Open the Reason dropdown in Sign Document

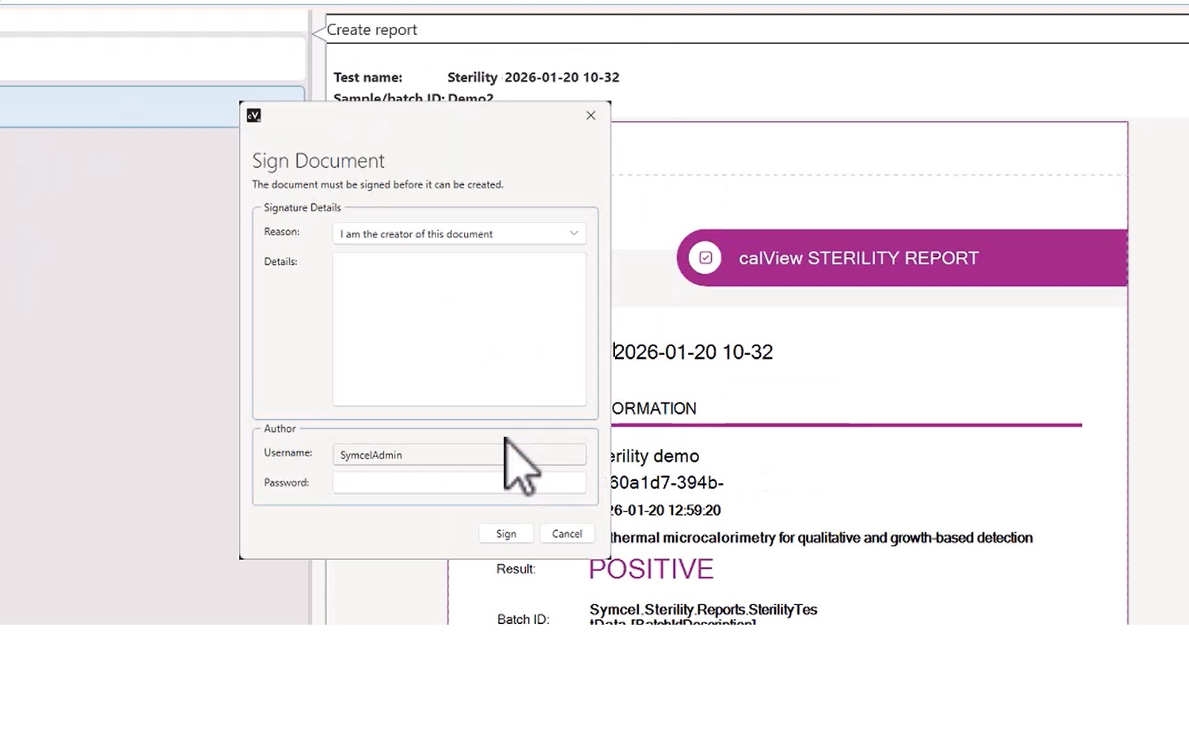(x=459, y=234)
